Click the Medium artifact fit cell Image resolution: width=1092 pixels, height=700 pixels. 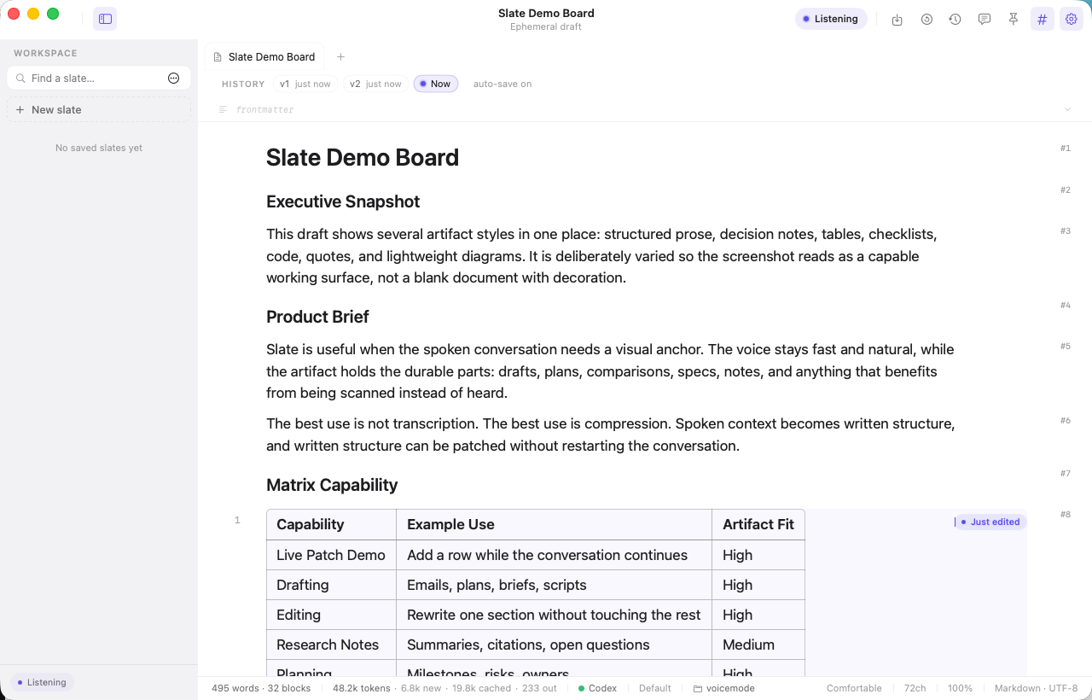pyautogui.click(x=758, y=645)
